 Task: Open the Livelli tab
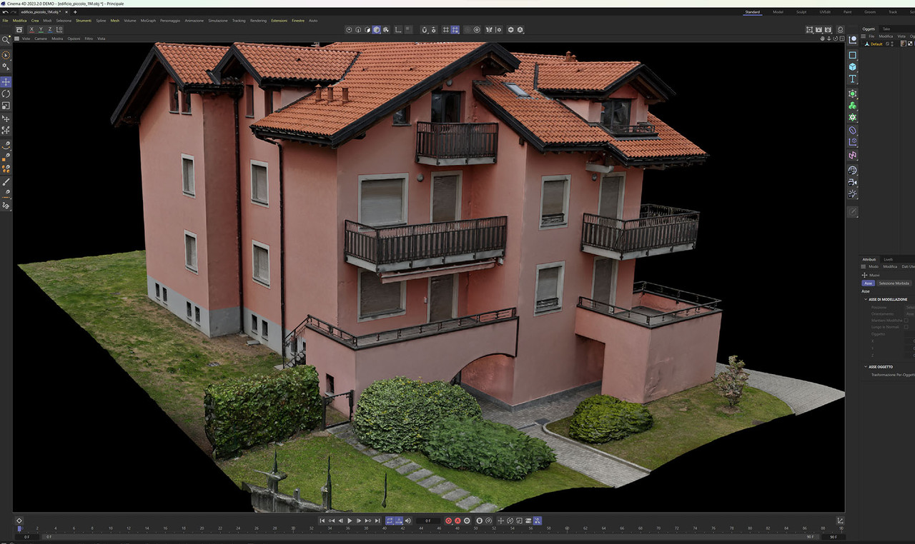pos(888,259)
